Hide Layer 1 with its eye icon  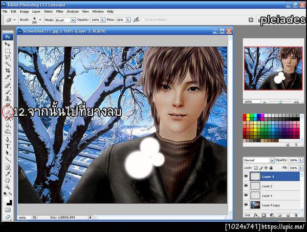pyautogui.click(x=246, y=195)
